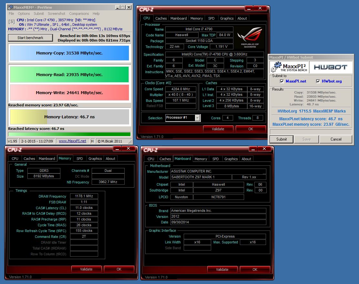Click the Command Rate 2T value
Image resolution: width=359 pixels, height=284 pixels.
(84, 237)
